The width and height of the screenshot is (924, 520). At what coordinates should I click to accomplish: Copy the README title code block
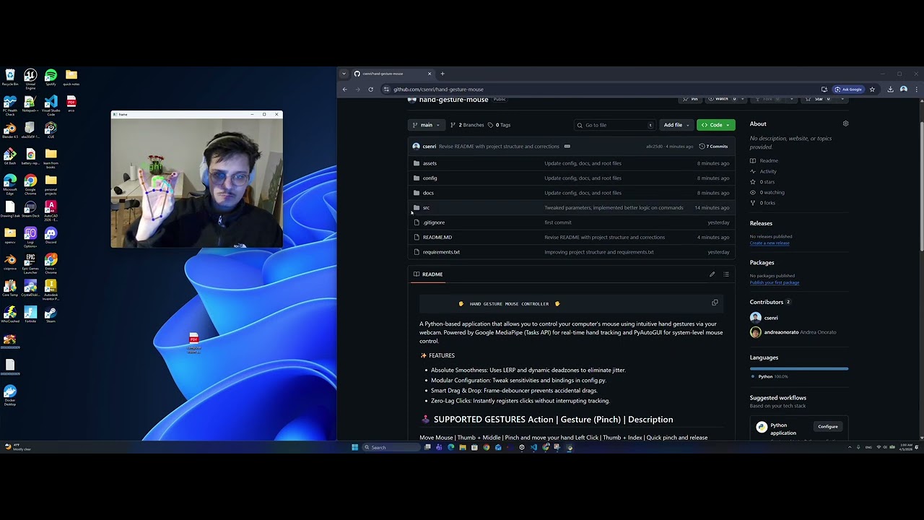tap(715, 303)
